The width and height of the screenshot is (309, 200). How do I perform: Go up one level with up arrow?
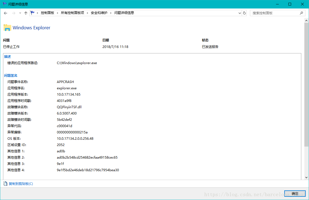click(26, 13)
